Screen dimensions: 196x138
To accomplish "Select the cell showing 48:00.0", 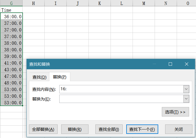I will point(11,83).
